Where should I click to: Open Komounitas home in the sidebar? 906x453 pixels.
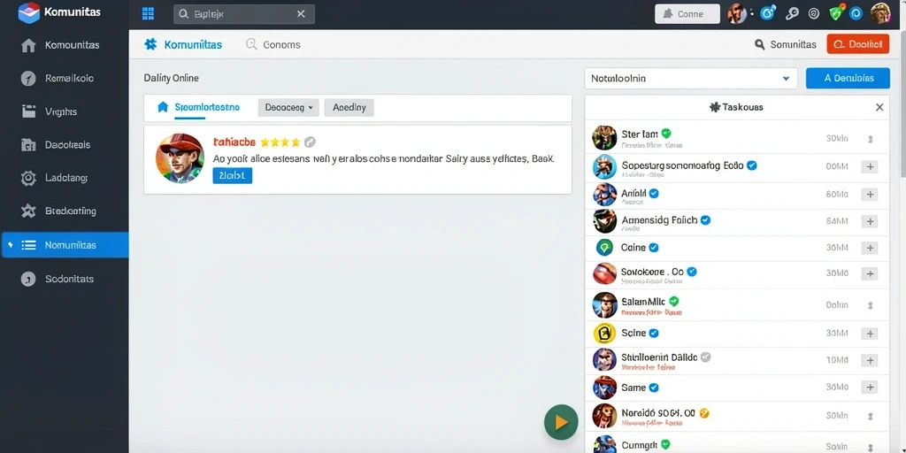pos(64,45)
